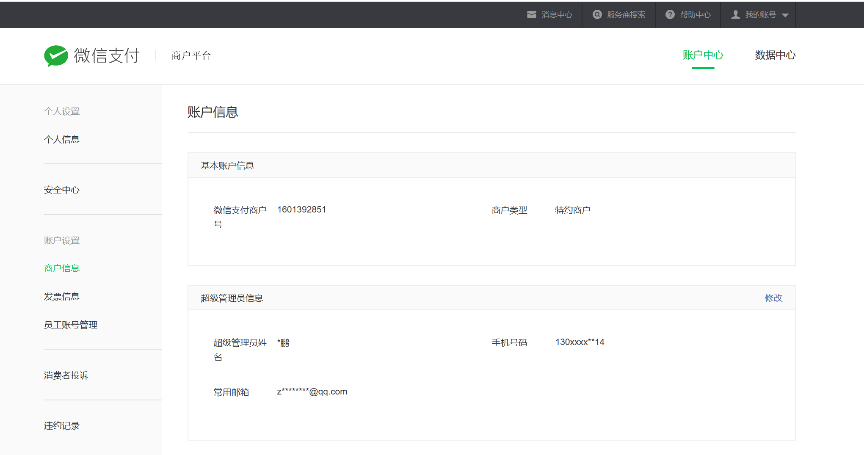The height and width of the screenshot is (455, 864).
Task: Click the 商户平台 header label
Action: 191,55
